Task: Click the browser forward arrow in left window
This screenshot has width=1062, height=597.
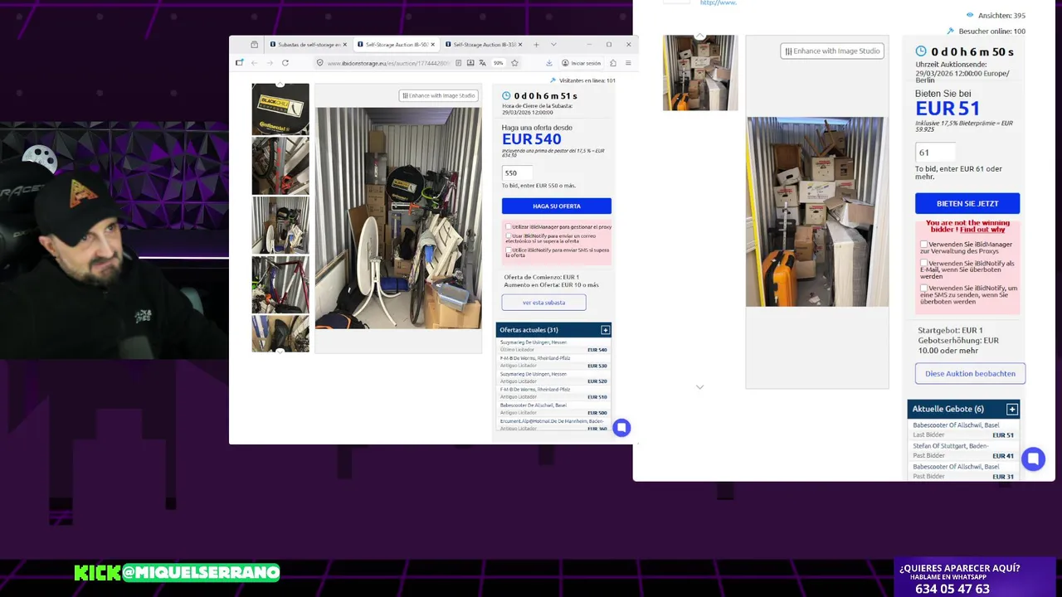Action: [x=270, y=63]
